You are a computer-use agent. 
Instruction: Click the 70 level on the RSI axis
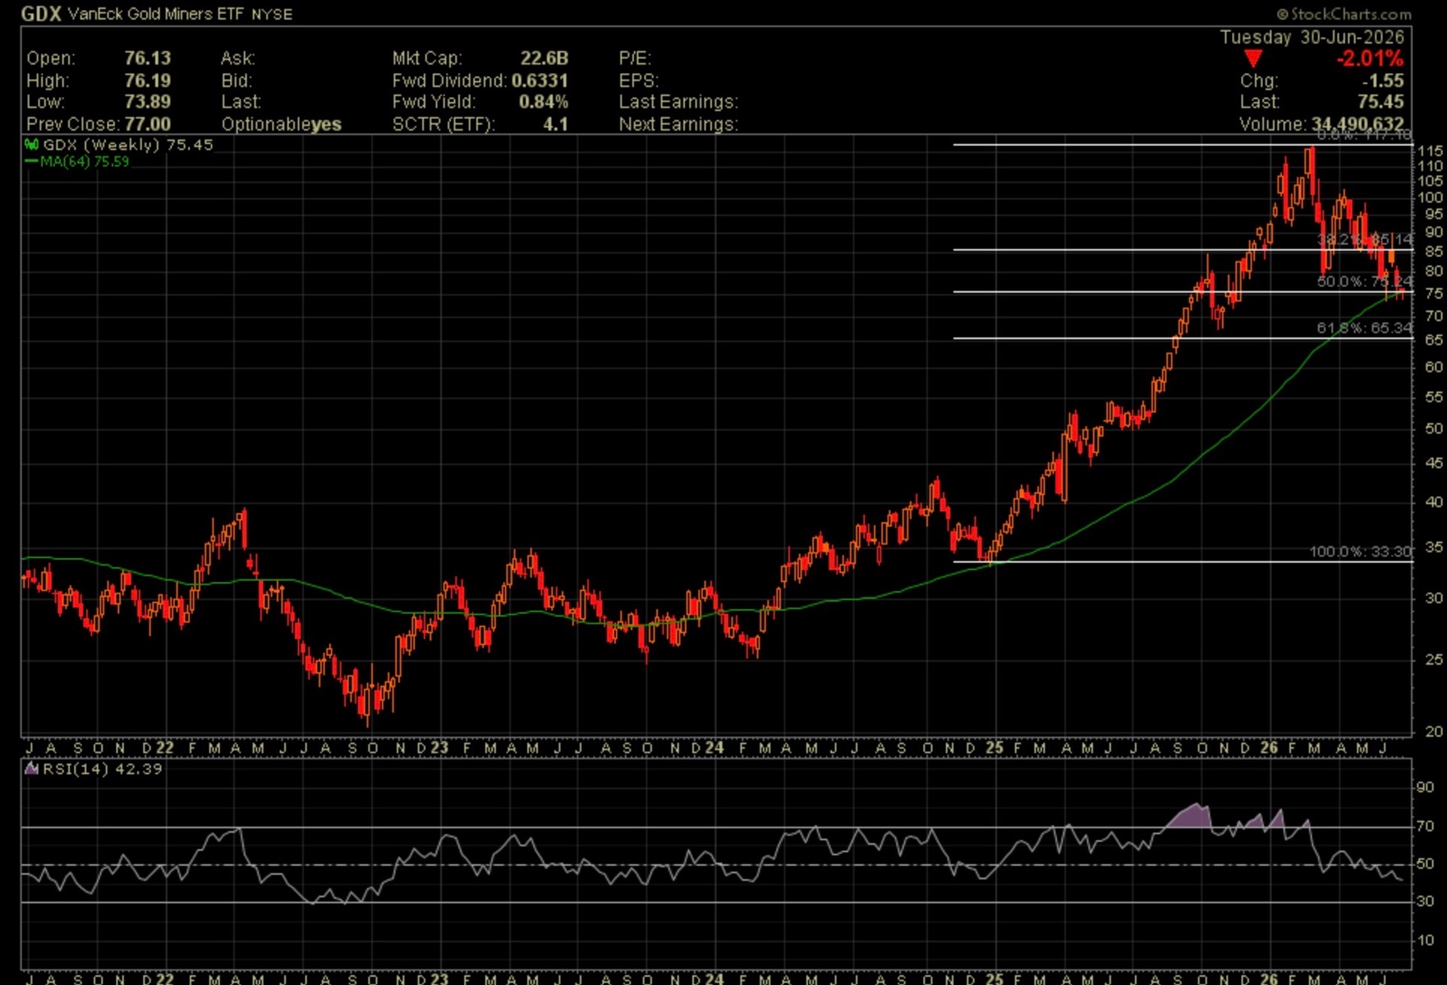click(1426, 827)
